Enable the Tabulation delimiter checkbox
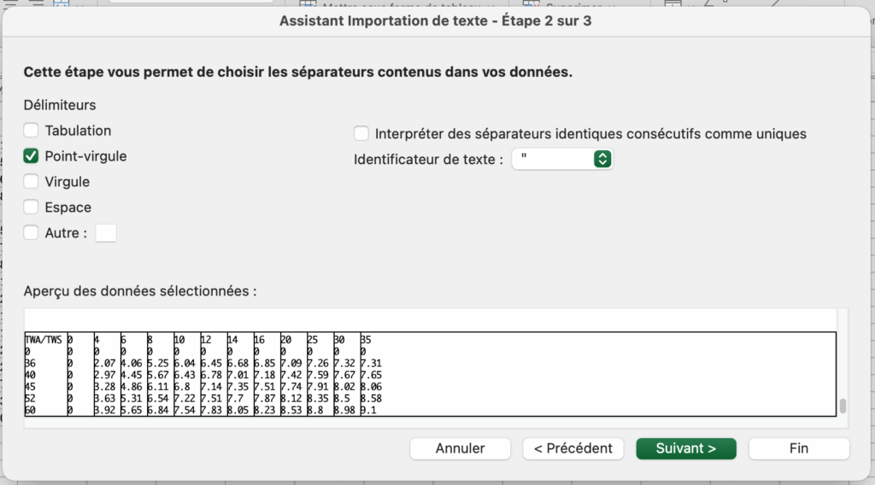Image resolution: width=875 pixels, height=485 pixels. (x=32, y=131)
